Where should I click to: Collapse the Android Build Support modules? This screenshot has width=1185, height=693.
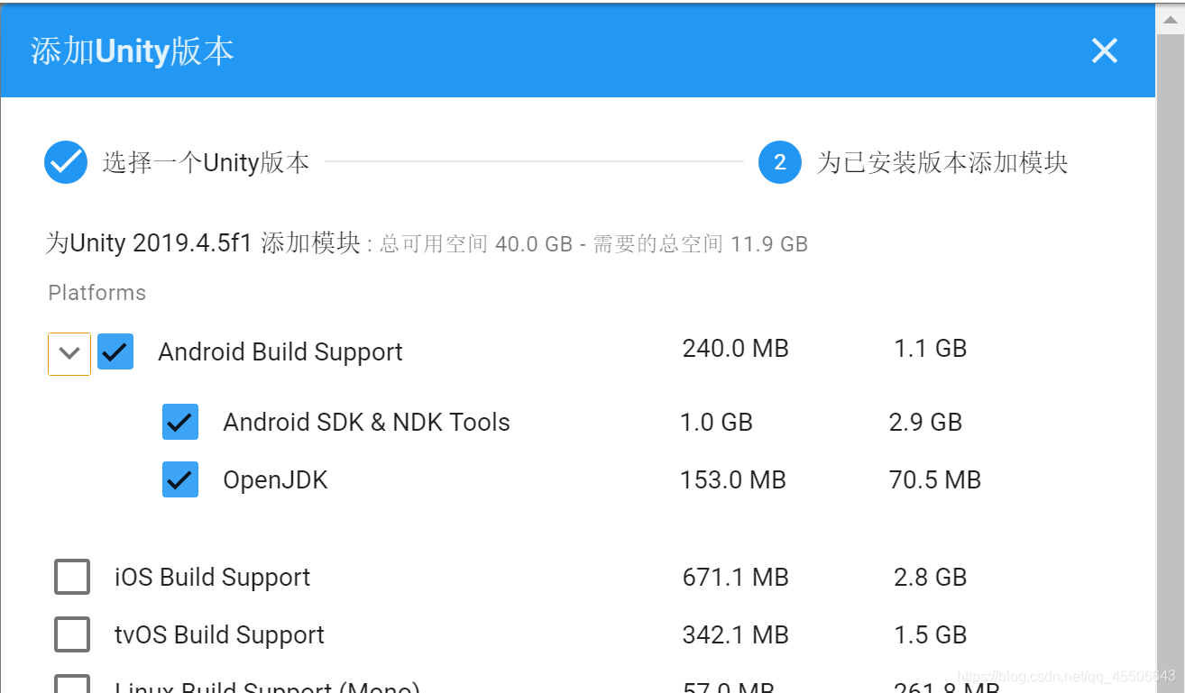tap(69, 353)
